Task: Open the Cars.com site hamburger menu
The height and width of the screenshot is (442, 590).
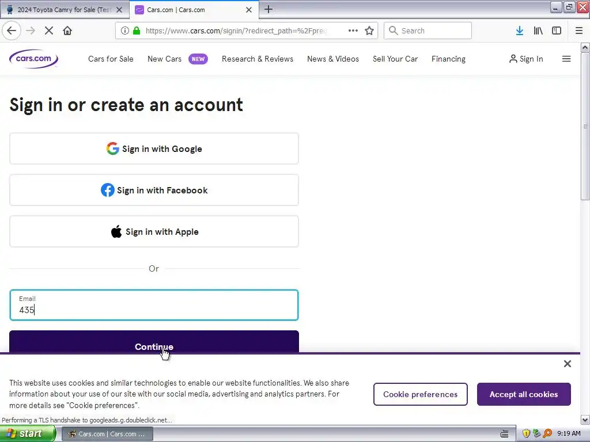Action: coord(566,59)
